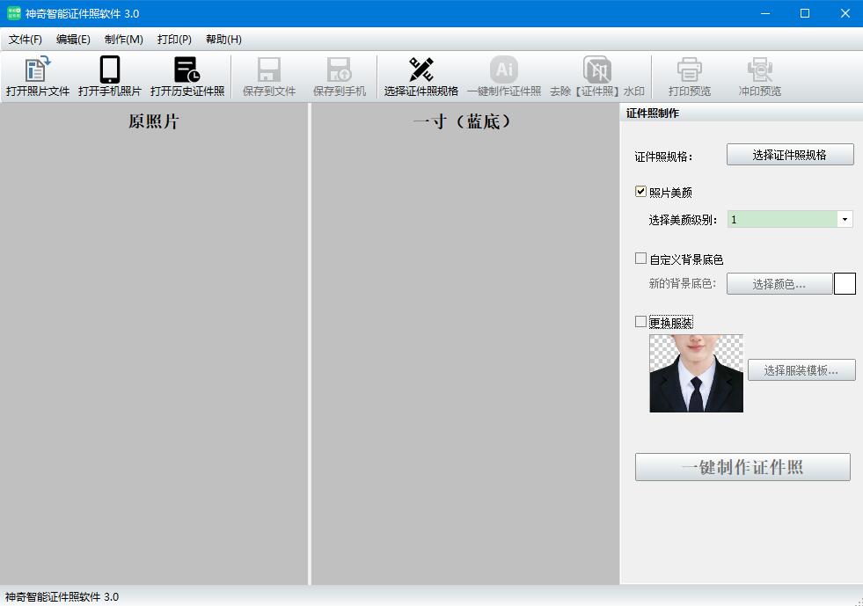Click the 证件照规格: label
Screen dimensions: 863x606
coord(663,157)
